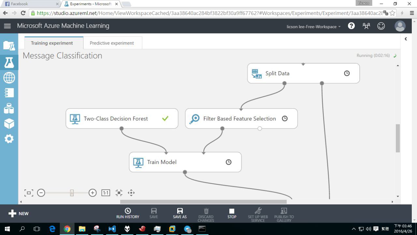The image size is (417, 235).
Task: Select the Train Model module icon
Action: click(x=138, y=162)
